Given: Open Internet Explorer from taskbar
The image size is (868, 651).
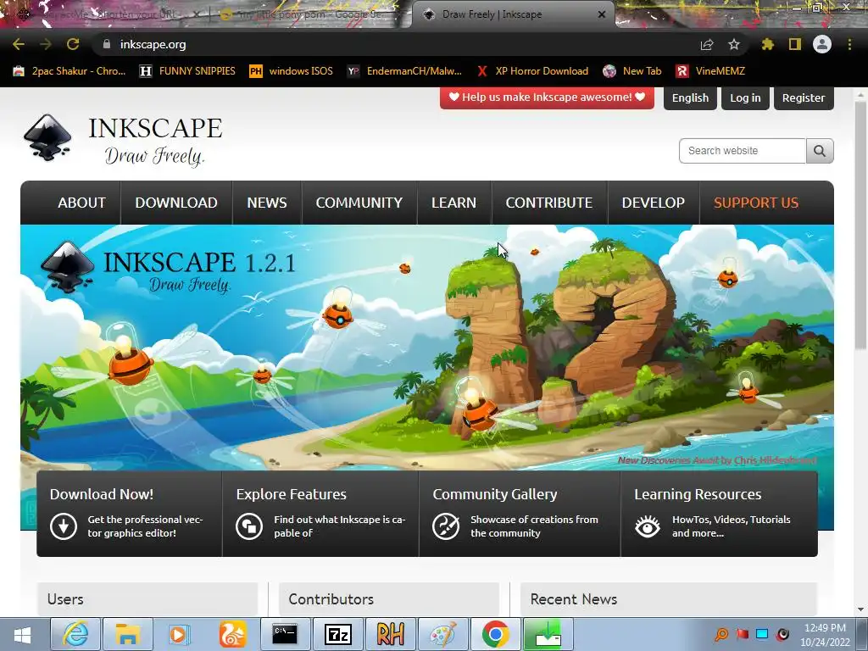Looking at the screenshot, I should click(x=75, y=634).
